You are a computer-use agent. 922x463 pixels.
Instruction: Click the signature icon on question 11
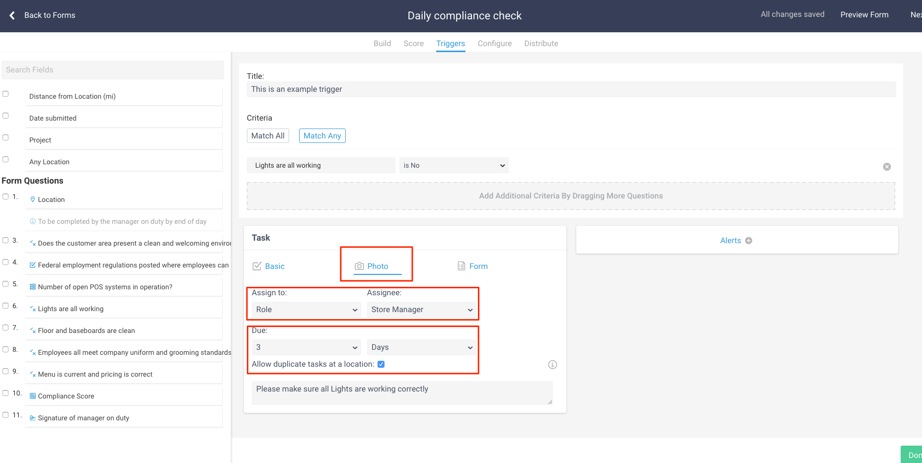33,418
